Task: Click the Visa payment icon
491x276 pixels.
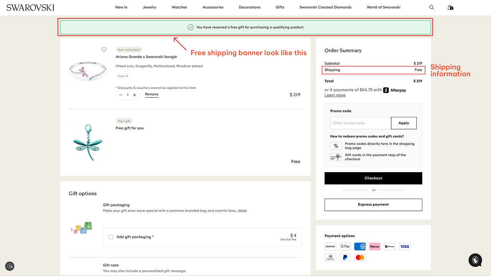Action: click(x=404, y=246)
